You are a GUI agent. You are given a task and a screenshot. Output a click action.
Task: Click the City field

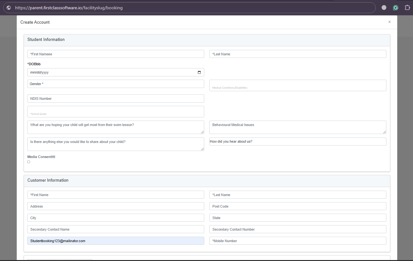point(116,218)
